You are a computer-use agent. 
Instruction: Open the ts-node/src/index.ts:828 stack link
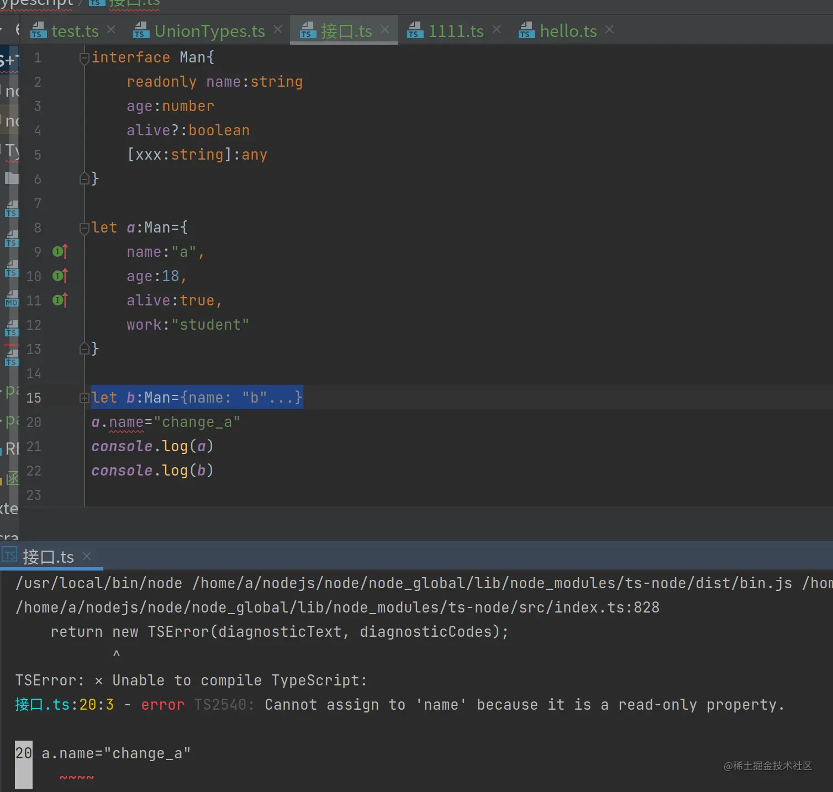[x=338, y=608]
